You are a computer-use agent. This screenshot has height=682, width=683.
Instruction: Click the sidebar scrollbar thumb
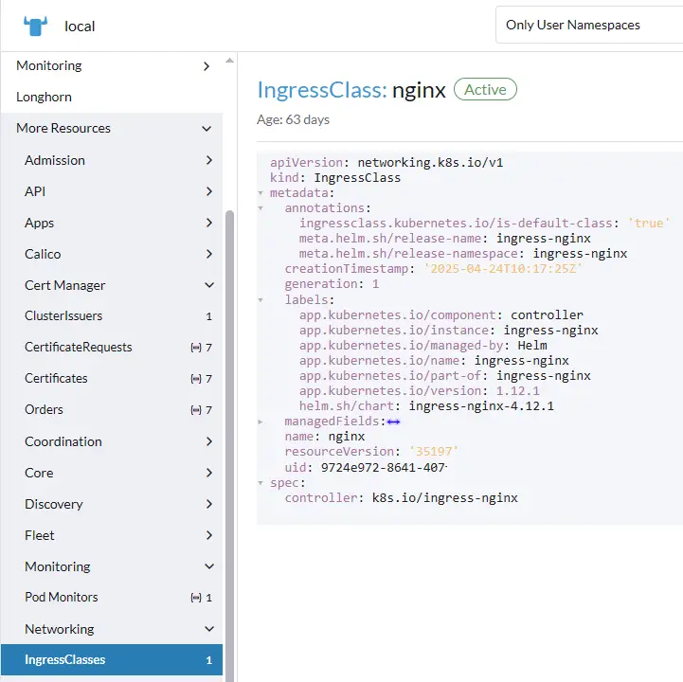coord(229,446)
